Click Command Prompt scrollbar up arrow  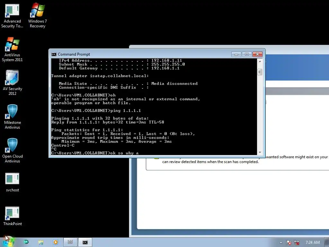tap(260, 61)
